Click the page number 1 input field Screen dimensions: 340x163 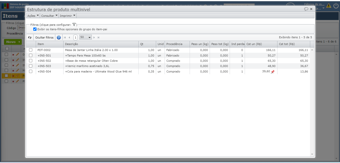coord(75,37)
